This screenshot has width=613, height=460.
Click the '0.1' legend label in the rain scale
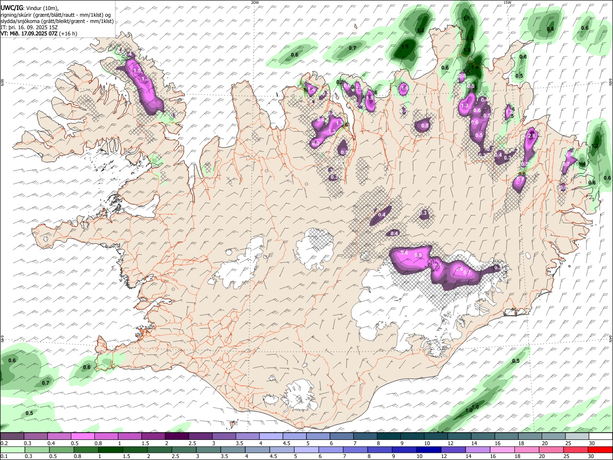(x=4, y=456)
